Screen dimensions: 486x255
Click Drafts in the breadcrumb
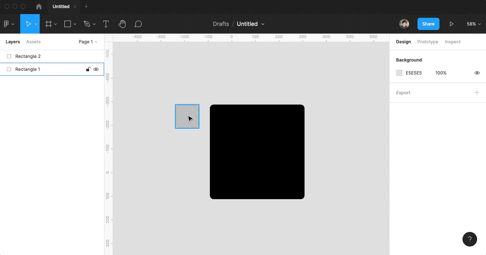coord(221,24)
